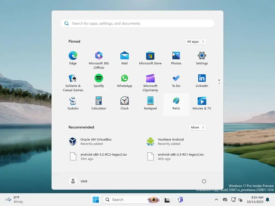Focus the Start menu search box

(x=137, y=24)
